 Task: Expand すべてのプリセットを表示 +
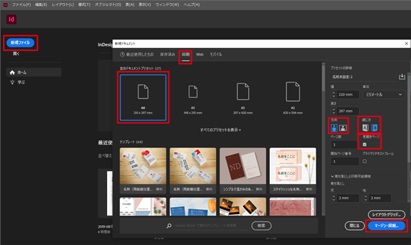(221, 130)
